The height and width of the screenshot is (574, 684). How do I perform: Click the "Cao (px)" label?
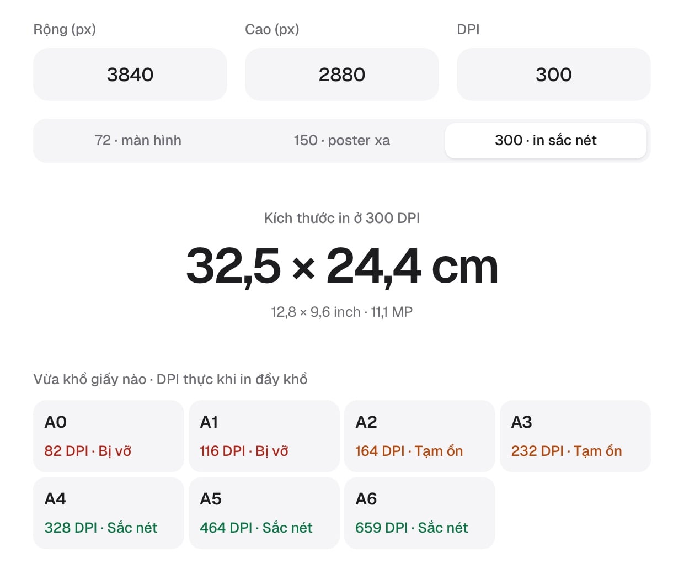tap(272, 29)
